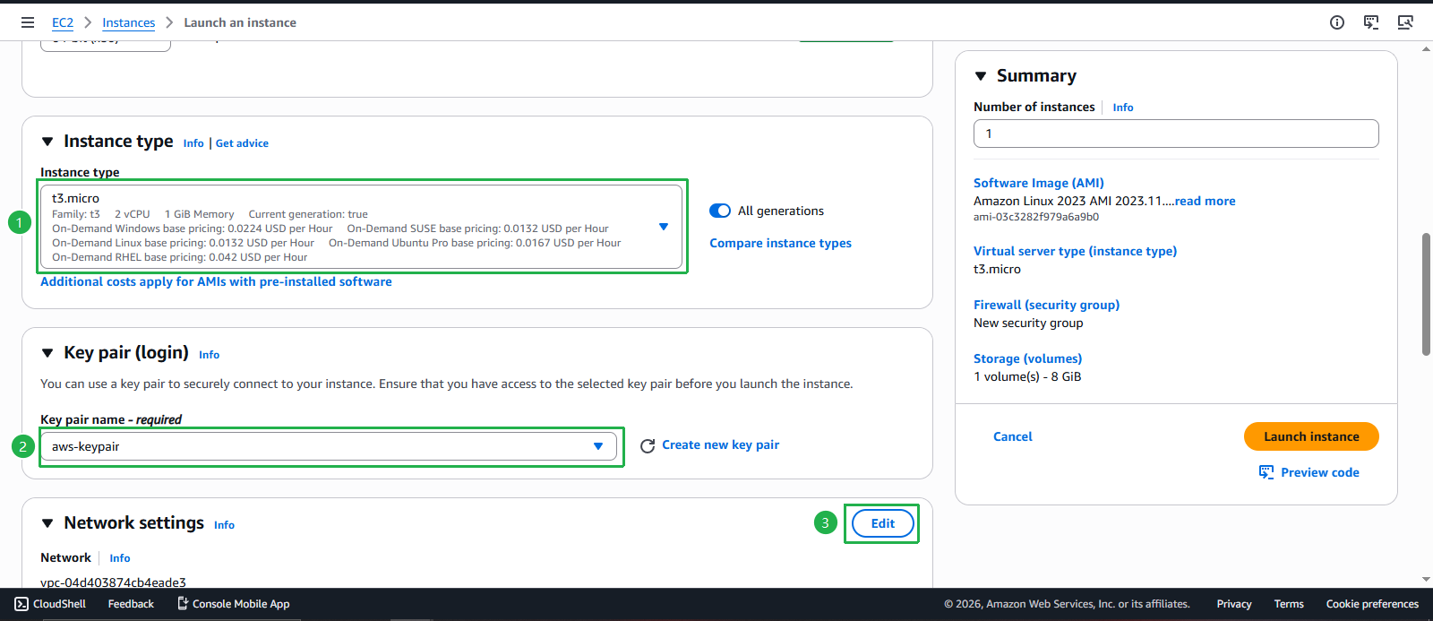Open the chat assistant icon in header
The height and width of the screenshot is (621, 1433).
pos(1371,22)
